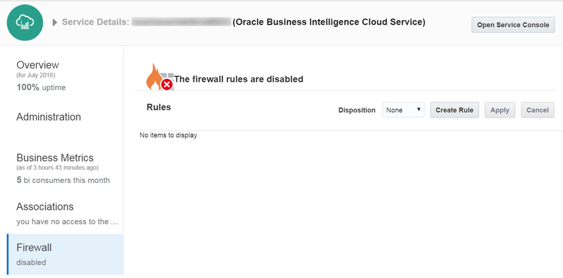Open the Disposition dropdown showing None
The image size is (563, 278).
(403, 110)
